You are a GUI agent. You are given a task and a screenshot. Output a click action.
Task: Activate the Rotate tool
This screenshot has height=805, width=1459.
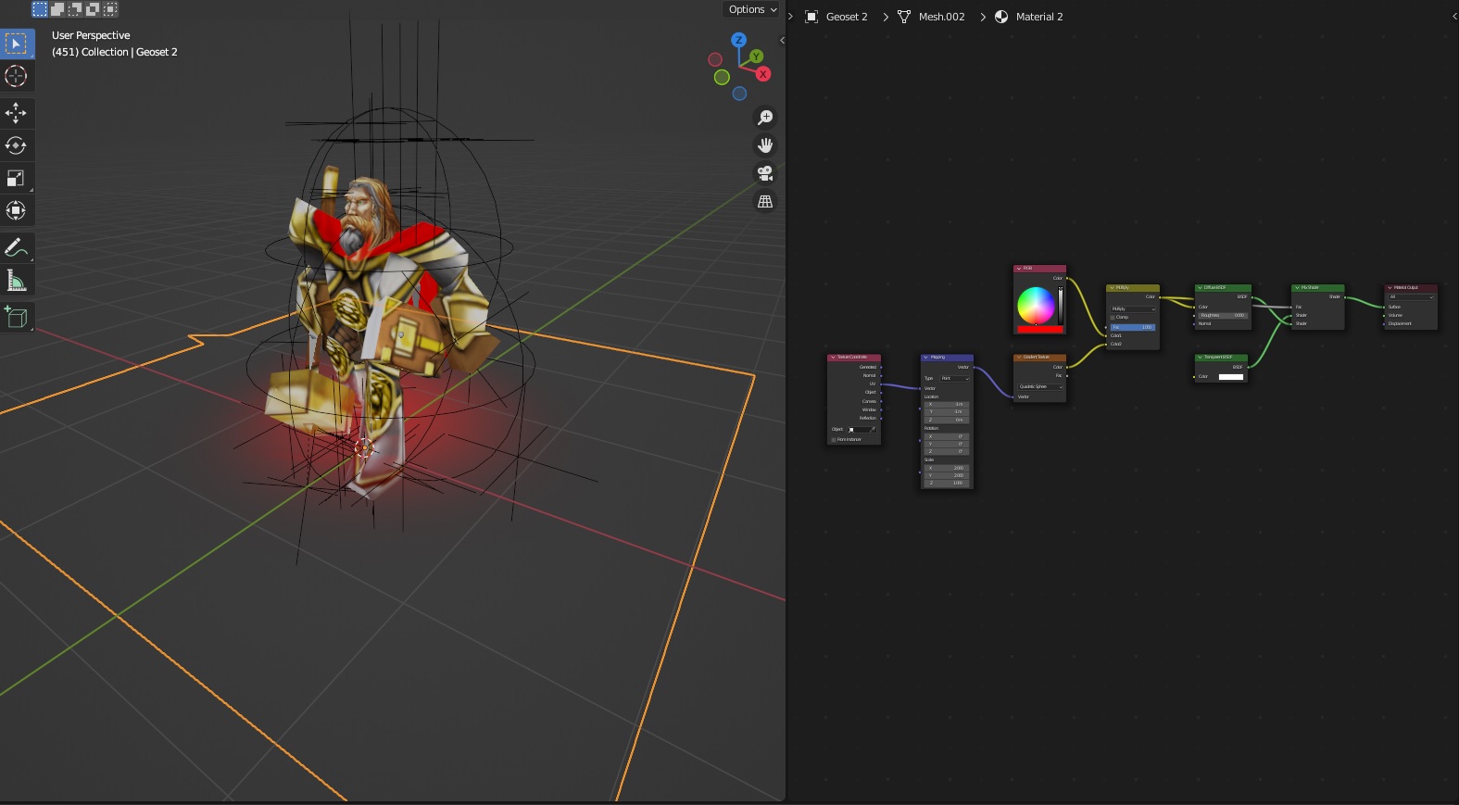point(16,145)
